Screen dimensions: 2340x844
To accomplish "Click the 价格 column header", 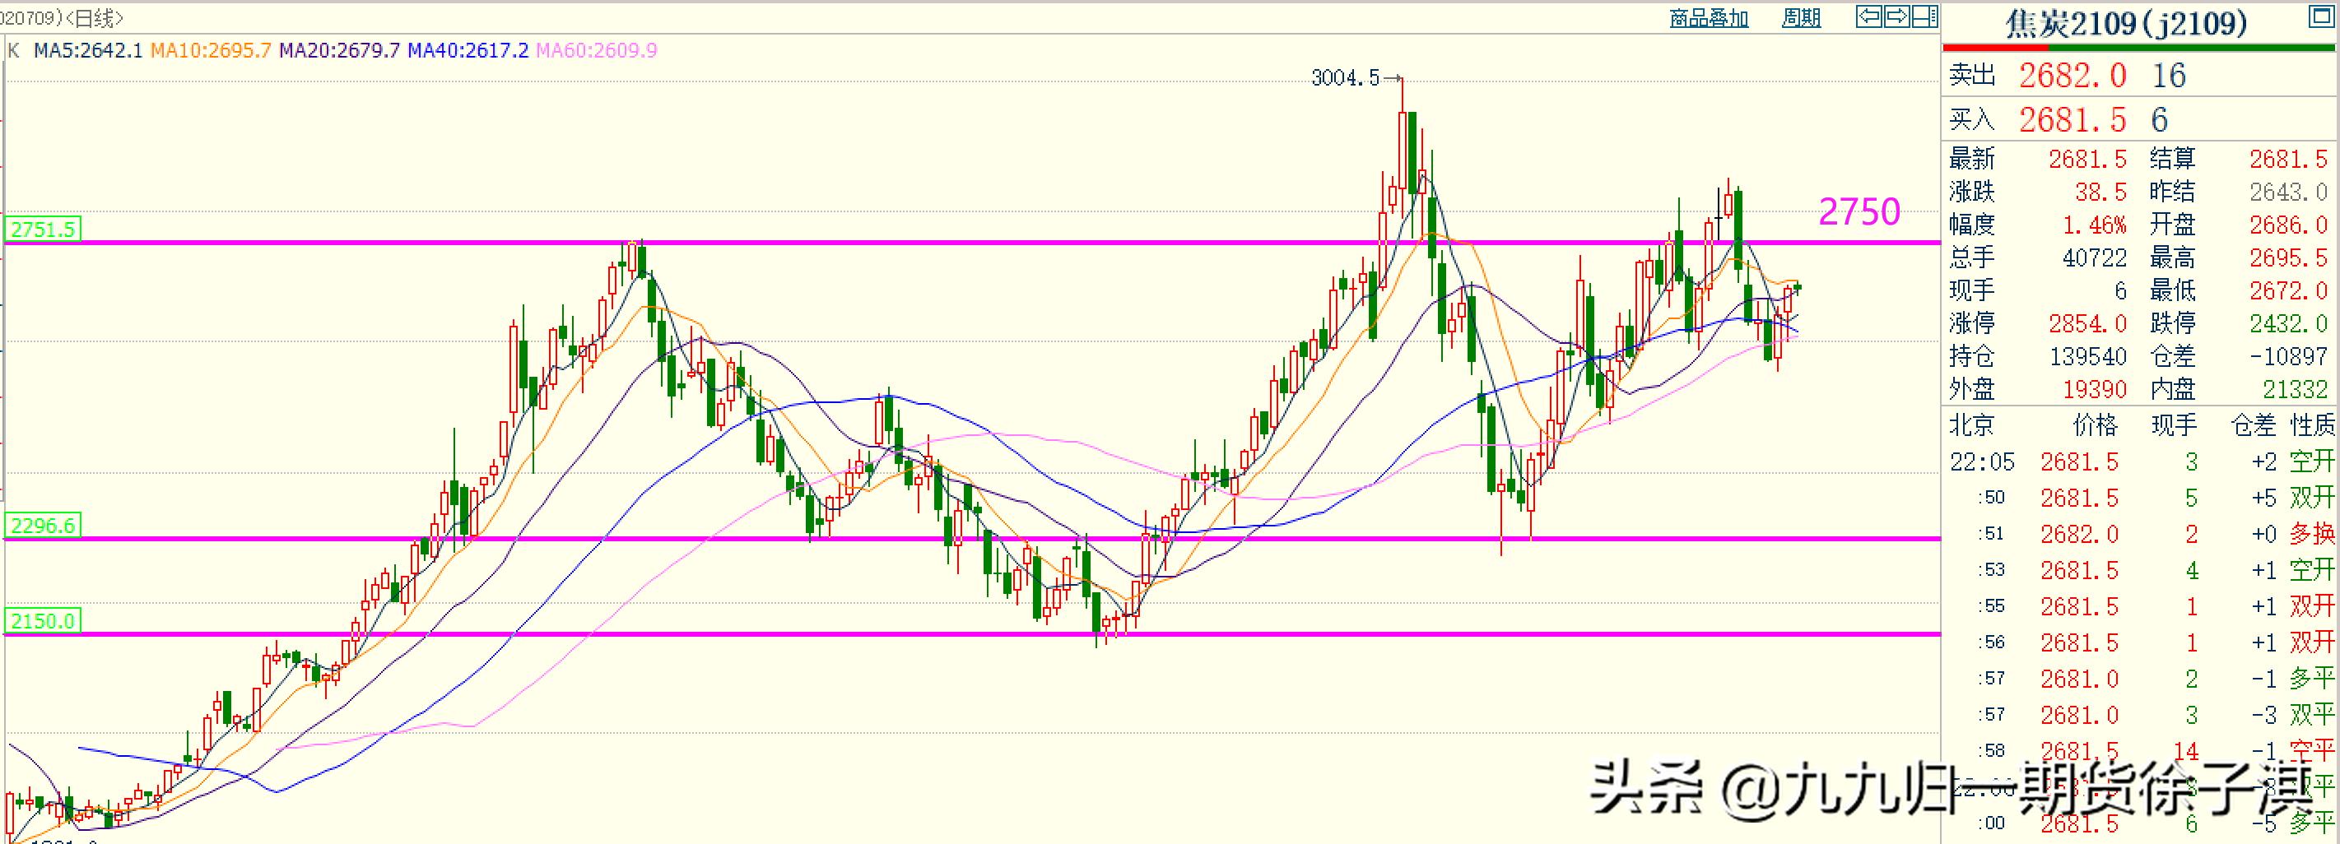I will click(x=2095, y=424).
